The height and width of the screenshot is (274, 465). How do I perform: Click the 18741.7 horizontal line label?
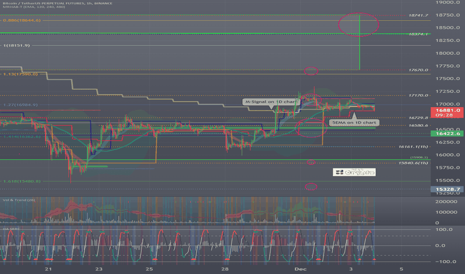(419, 15)
